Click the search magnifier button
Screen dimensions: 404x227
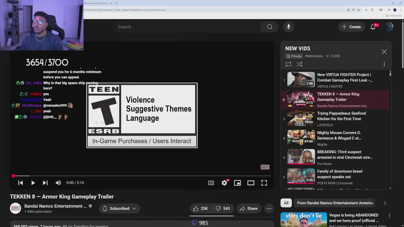270,27
